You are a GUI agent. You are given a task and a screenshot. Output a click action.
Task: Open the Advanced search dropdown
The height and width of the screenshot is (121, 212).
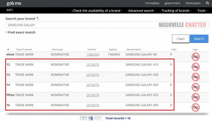[142, 11]
